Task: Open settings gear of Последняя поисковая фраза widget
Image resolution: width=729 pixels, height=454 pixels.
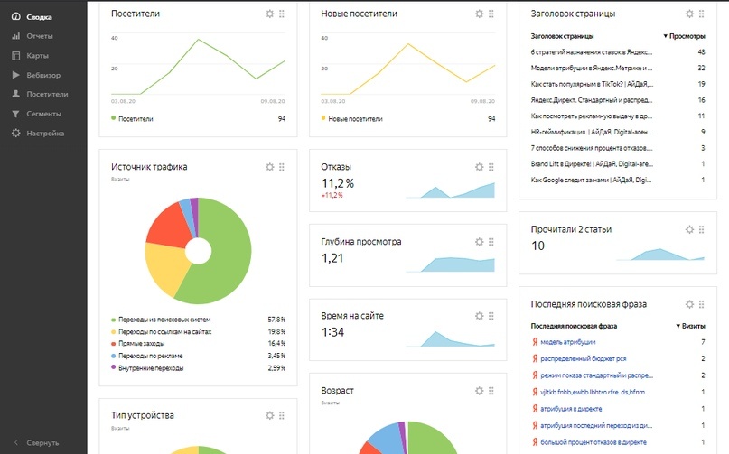Action: 689,304
